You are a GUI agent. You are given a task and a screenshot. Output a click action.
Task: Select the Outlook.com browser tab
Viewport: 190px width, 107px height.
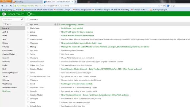[x=58, y=2]
